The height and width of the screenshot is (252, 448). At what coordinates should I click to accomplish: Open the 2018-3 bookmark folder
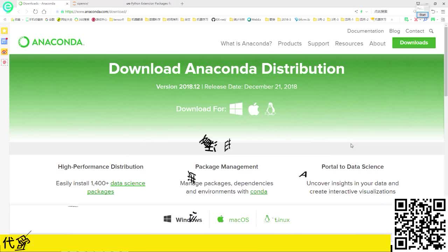[x=284, y=20]
